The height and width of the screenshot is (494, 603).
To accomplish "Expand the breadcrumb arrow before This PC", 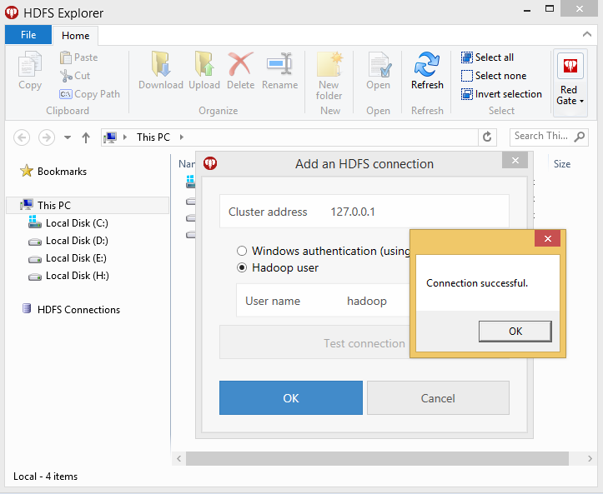I will (x=125, y=137).
